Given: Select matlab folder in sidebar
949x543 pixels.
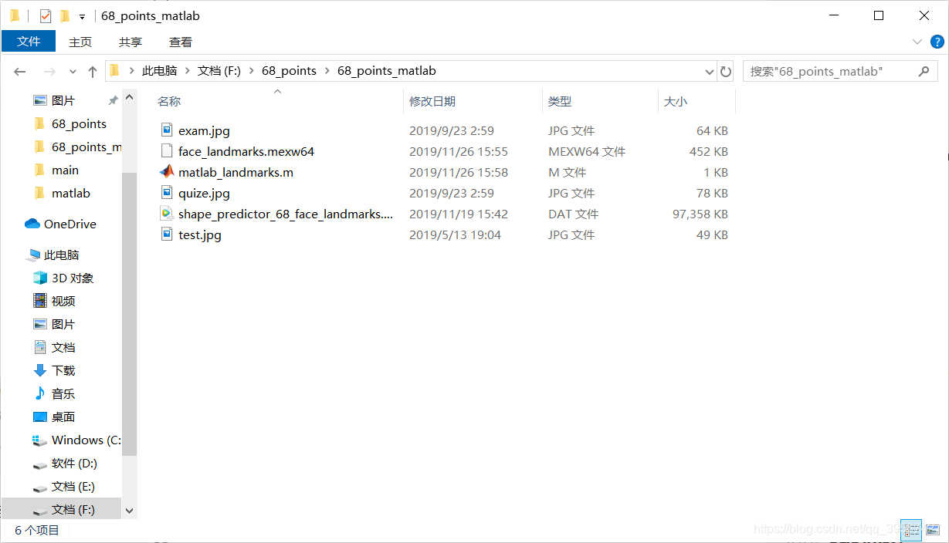Looking at the screenshot, I should tap(70, 193).
